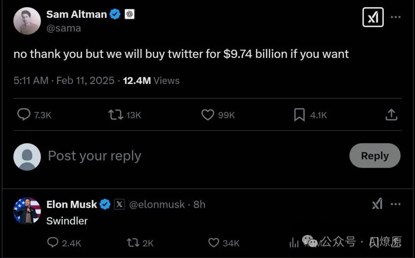Like the tweet with 99K likes
The image size is (415, 258).
coord(207,115)
